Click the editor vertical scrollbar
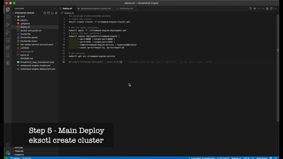This screenshot has width=283, height=159. 278,68
